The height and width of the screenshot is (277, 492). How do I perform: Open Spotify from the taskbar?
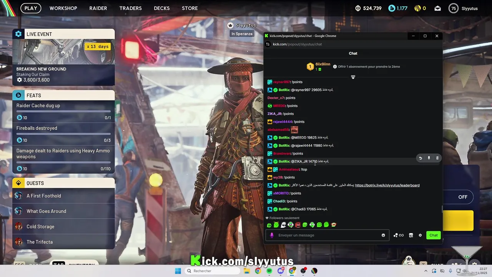pyautogui.click(x=269, y=271)
